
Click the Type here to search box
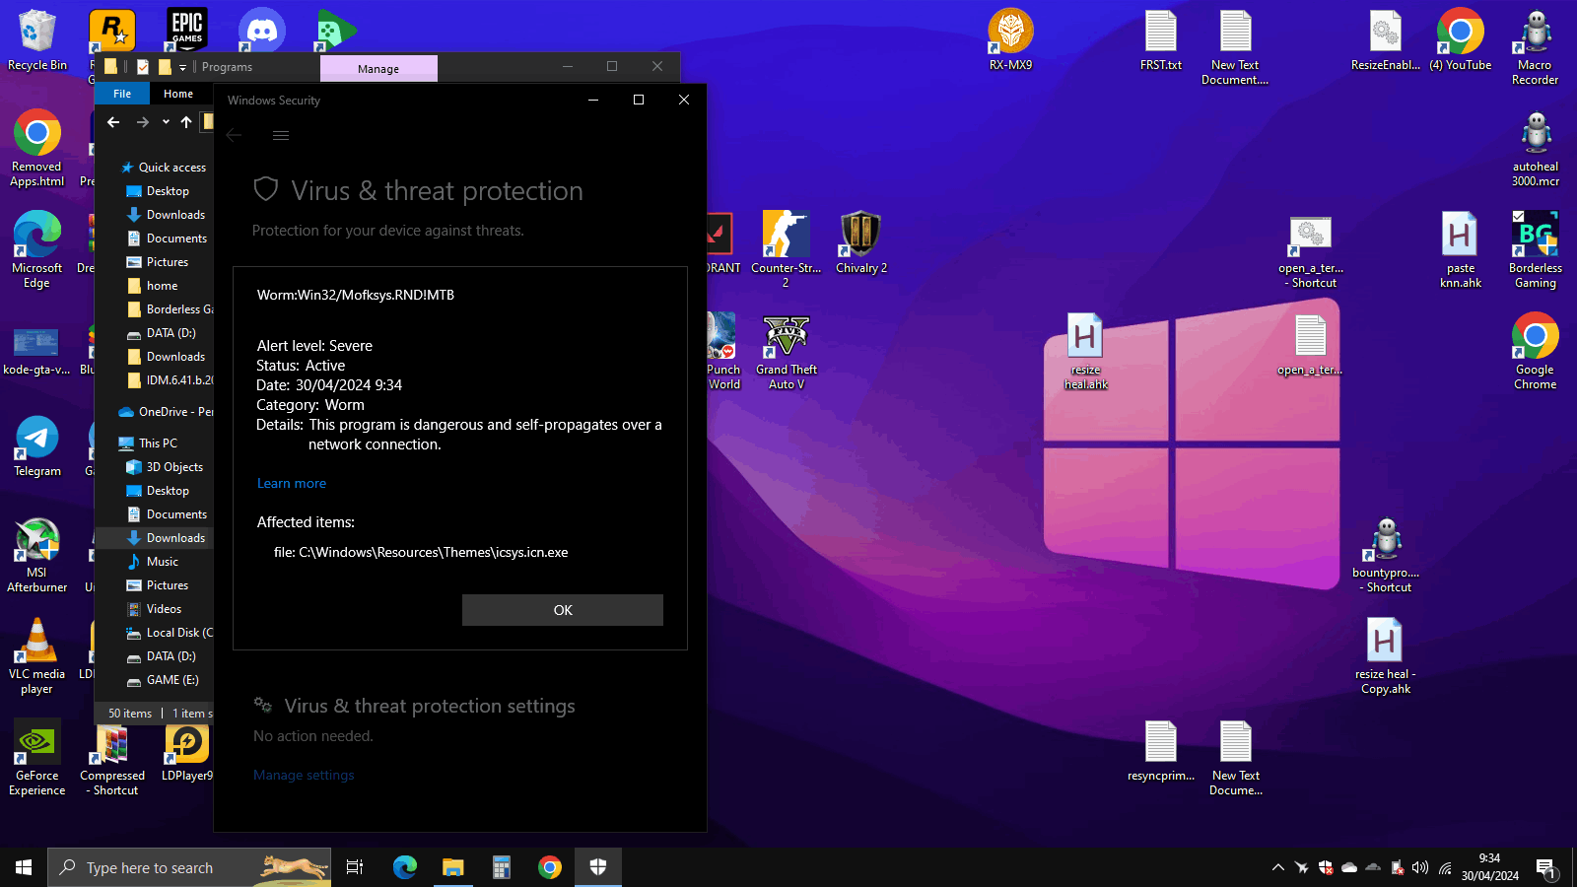tap(189, 867)
